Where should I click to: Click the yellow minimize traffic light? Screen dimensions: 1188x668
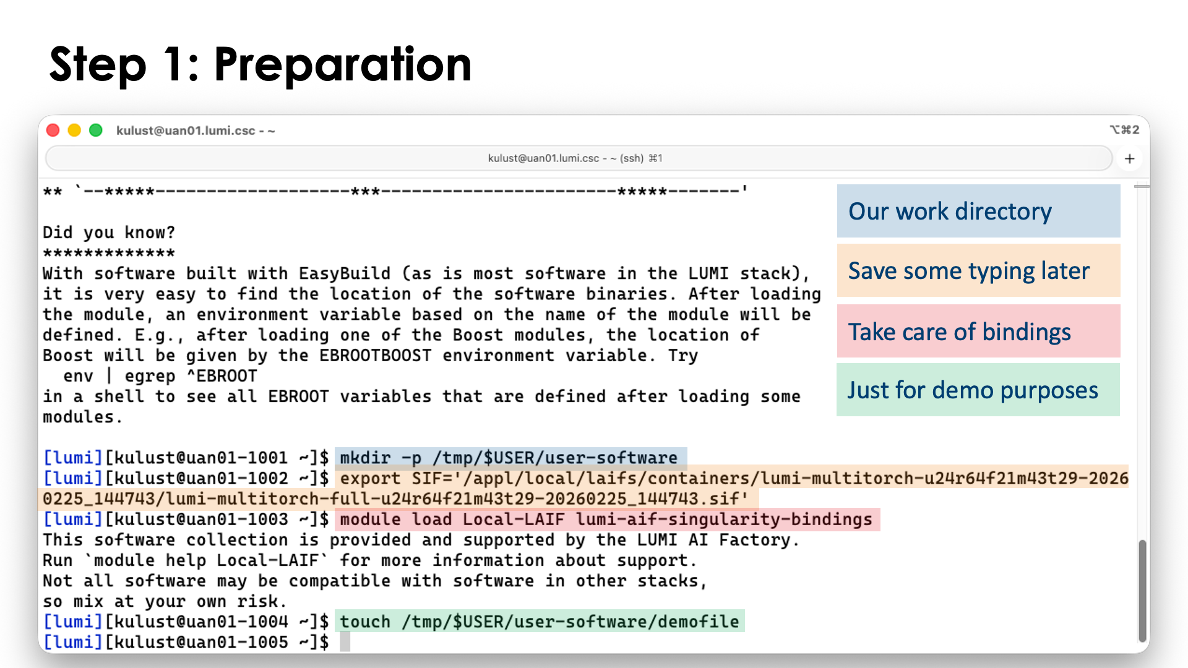pyautogui.click(x=75, y=130)
